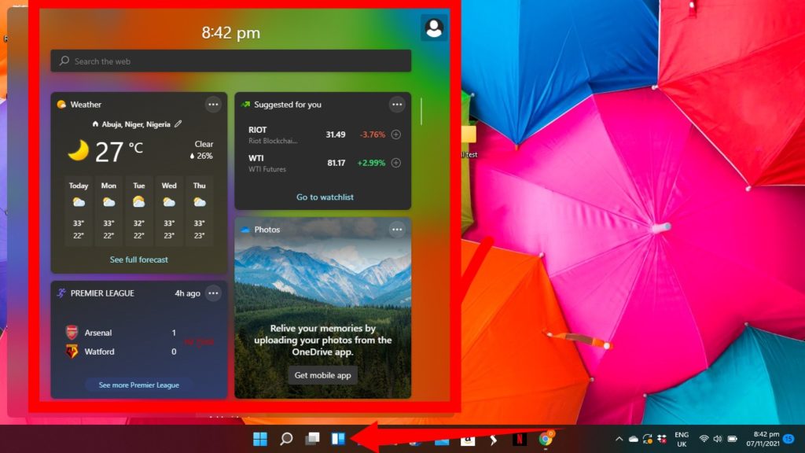
Task: Click the Search the web field
Action: [x=230, y=61]
